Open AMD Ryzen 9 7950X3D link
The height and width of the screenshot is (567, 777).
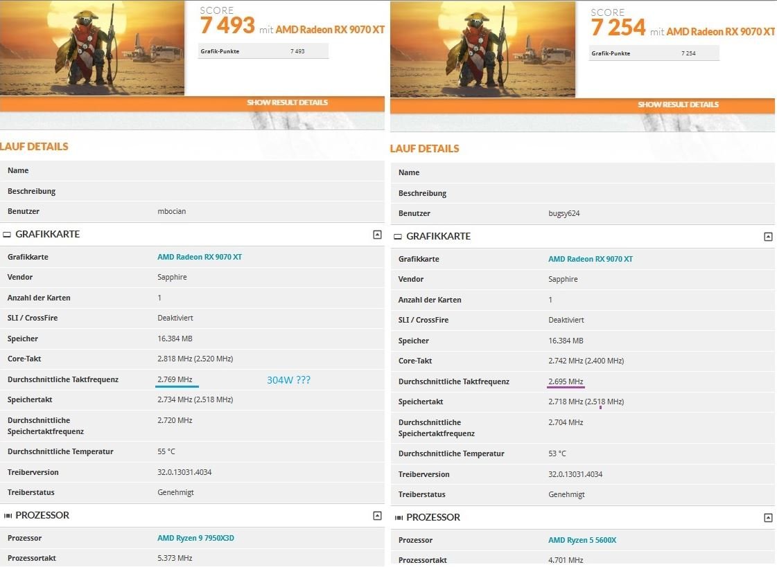tap(195, 538)
